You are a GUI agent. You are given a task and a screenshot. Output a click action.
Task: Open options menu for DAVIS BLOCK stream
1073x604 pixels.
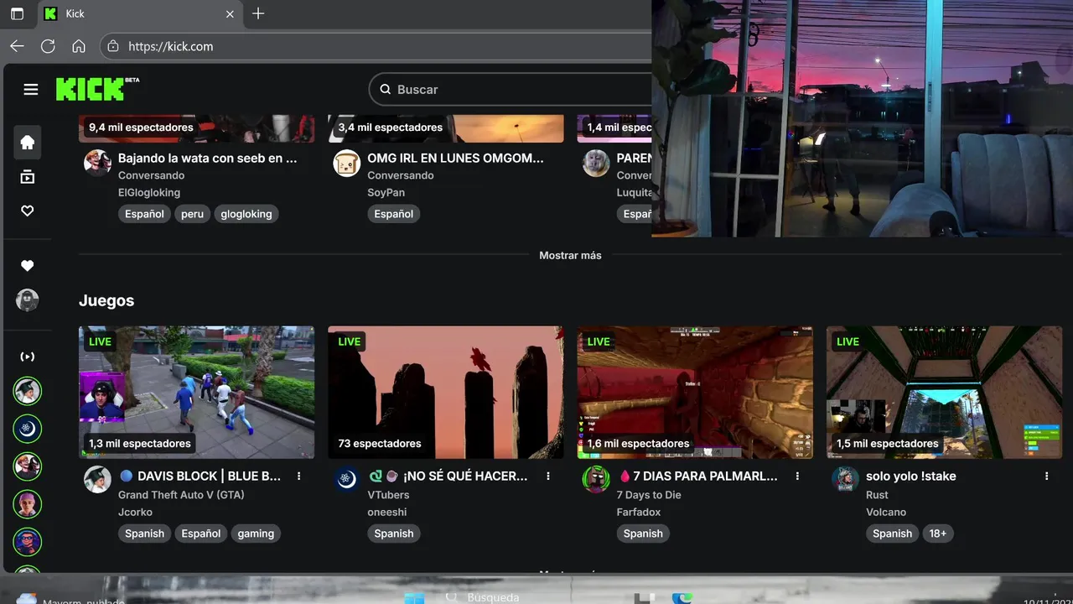299,476
